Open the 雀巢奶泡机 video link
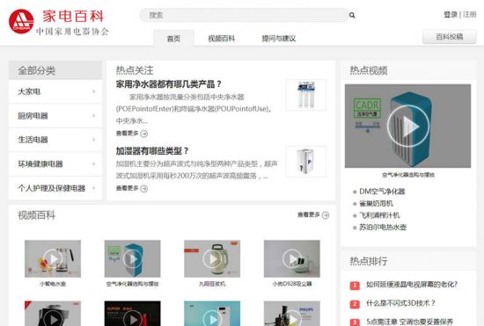 pos(376,203)
